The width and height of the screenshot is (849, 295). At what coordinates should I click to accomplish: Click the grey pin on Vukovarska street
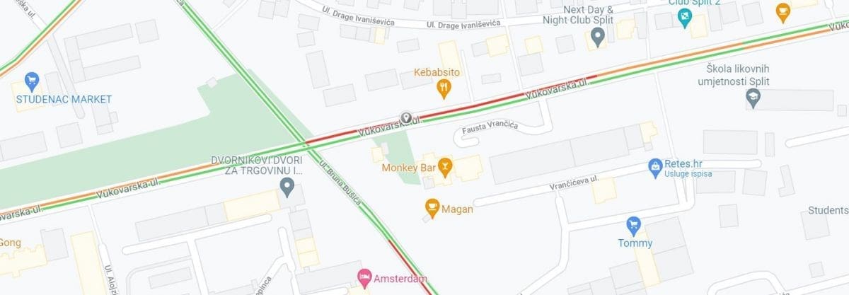click(406, 117)
